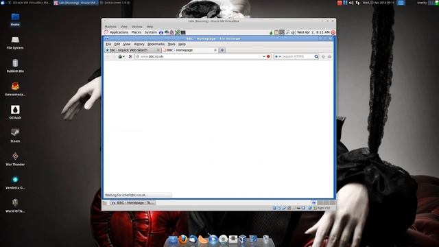This screenshot has height=247, width=439.
Task: Open the VirtualBox Machine menu
Action: (x=110, y=27)
